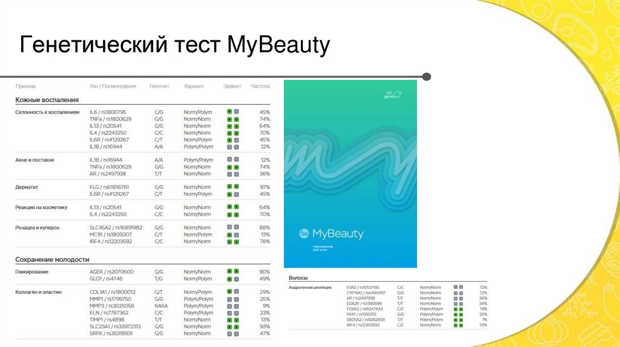Select gene cell 'MMP3 / rs3025058'
The image size is (620, 347).
pos(111,306)
